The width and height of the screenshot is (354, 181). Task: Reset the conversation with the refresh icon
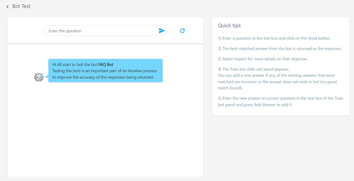coord(182,31)
